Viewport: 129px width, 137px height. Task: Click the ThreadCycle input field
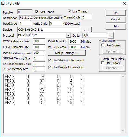coord(87,17)
